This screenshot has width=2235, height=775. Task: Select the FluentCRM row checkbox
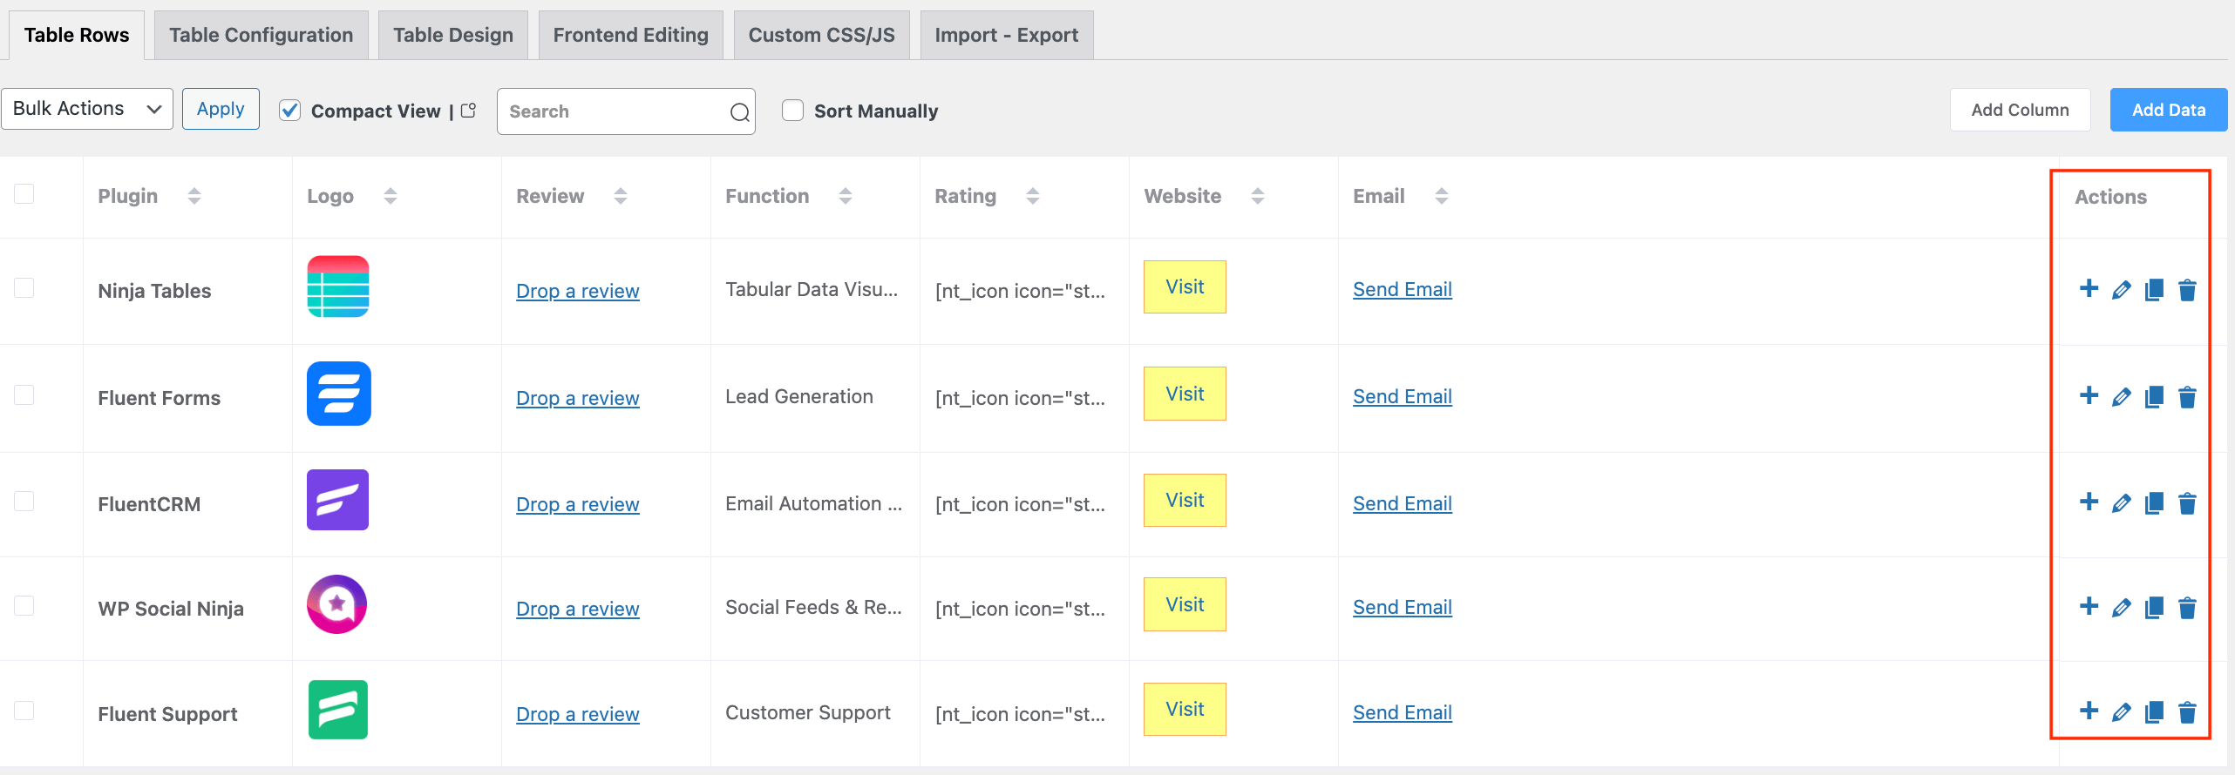tap(24, 501)
